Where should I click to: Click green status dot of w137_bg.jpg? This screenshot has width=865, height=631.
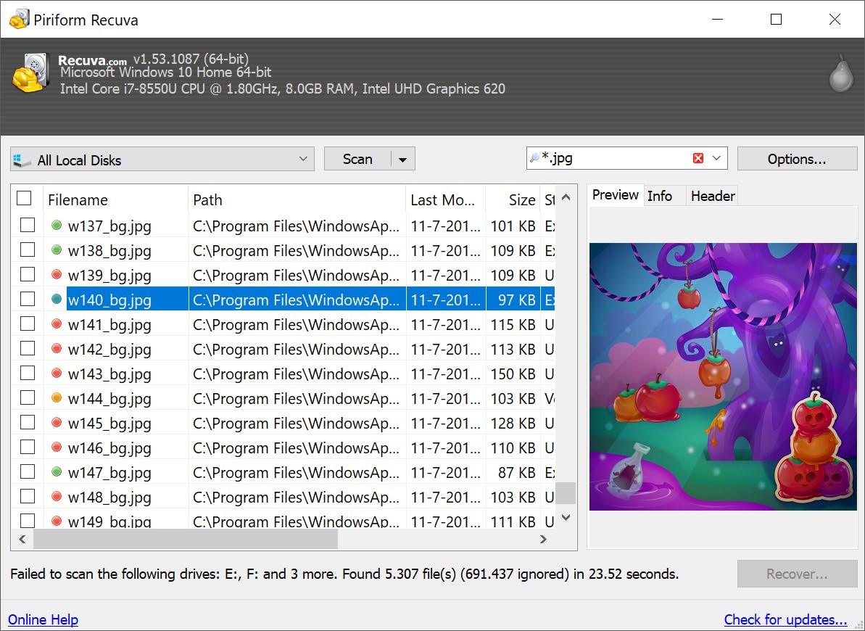[57, 226]
